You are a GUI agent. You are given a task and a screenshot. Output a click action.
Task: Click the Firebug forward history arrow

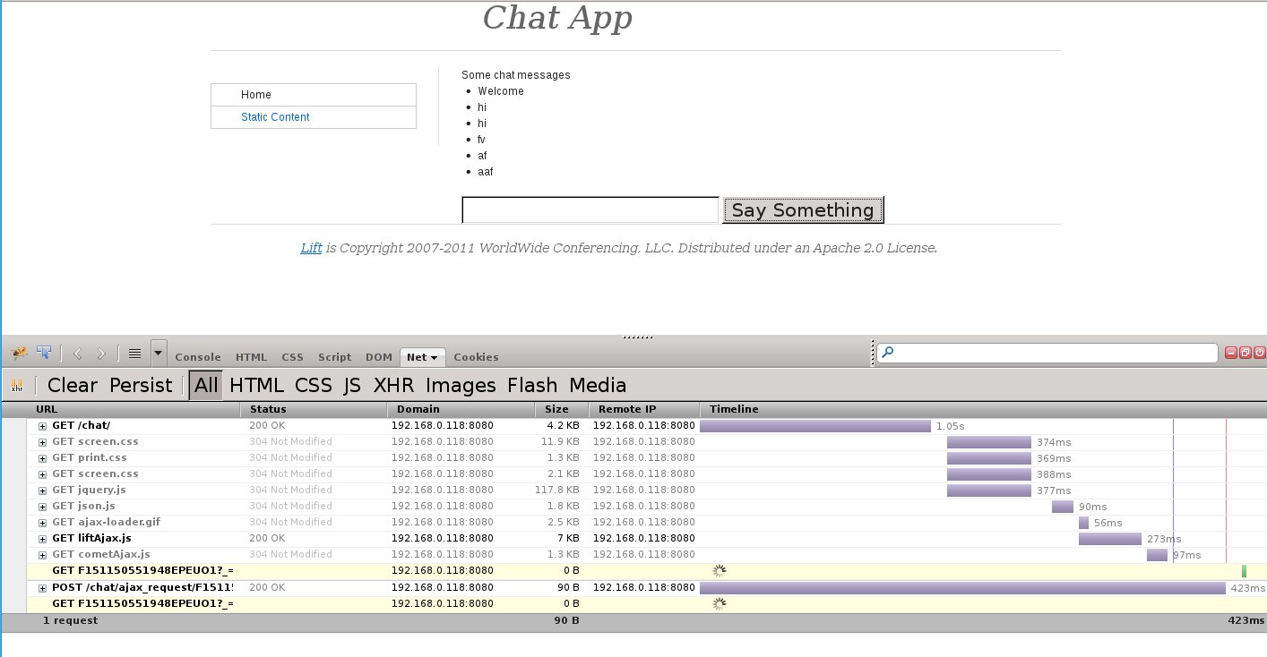[101, 354]
